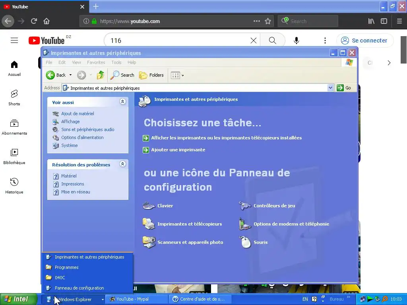Bookmark this page with the star
Screen dimensions: 407x305
coord(268,21)
